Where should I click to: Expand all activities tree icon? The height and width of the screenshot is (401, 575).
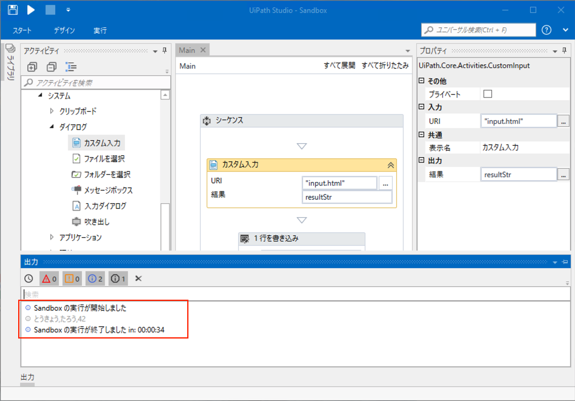point(32,67)
